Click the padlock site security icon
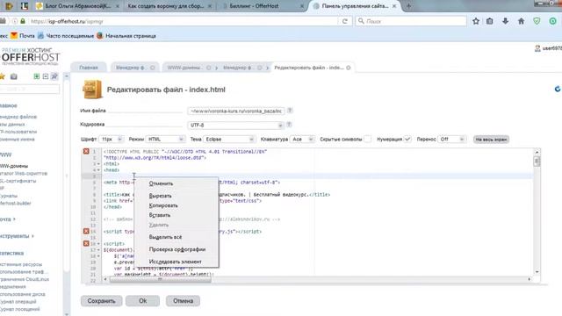The width and height of the screenshot is (562, 316). (23, 21)
